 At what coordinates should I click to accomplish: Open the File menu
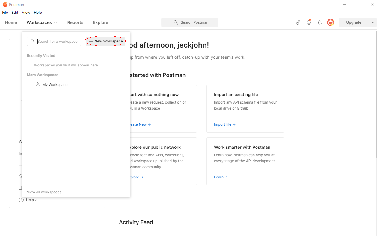pos(5,13)
